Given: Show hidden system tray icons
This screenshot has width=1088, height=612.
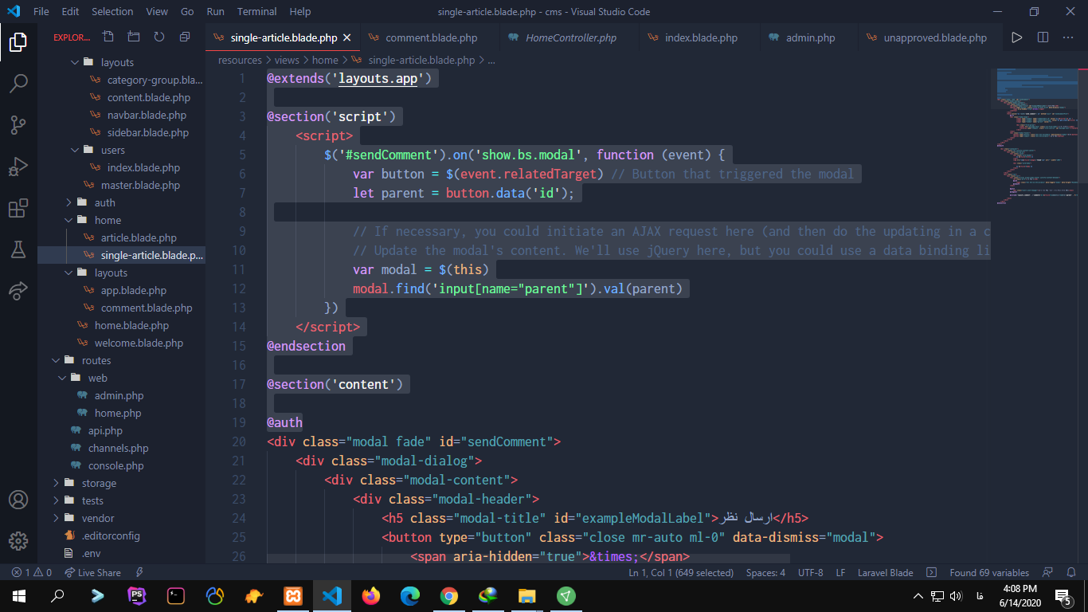Looking at the screenshot, I should tap(918, 595).
